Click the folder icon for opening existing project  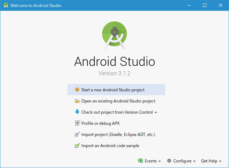click(x=77, y=101)
